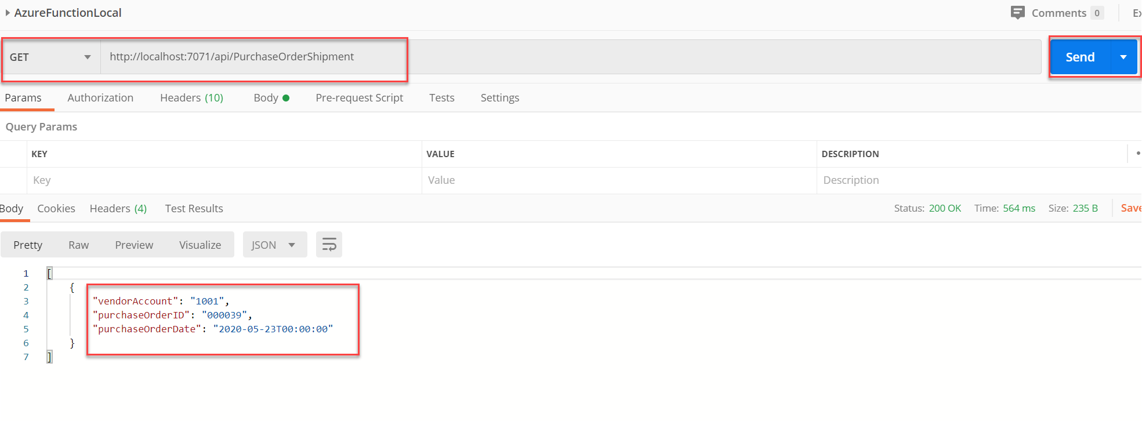This screenshot has height=421, width=1142.
Task: Open the Headers (10) request tab
Action: [191, 97]
